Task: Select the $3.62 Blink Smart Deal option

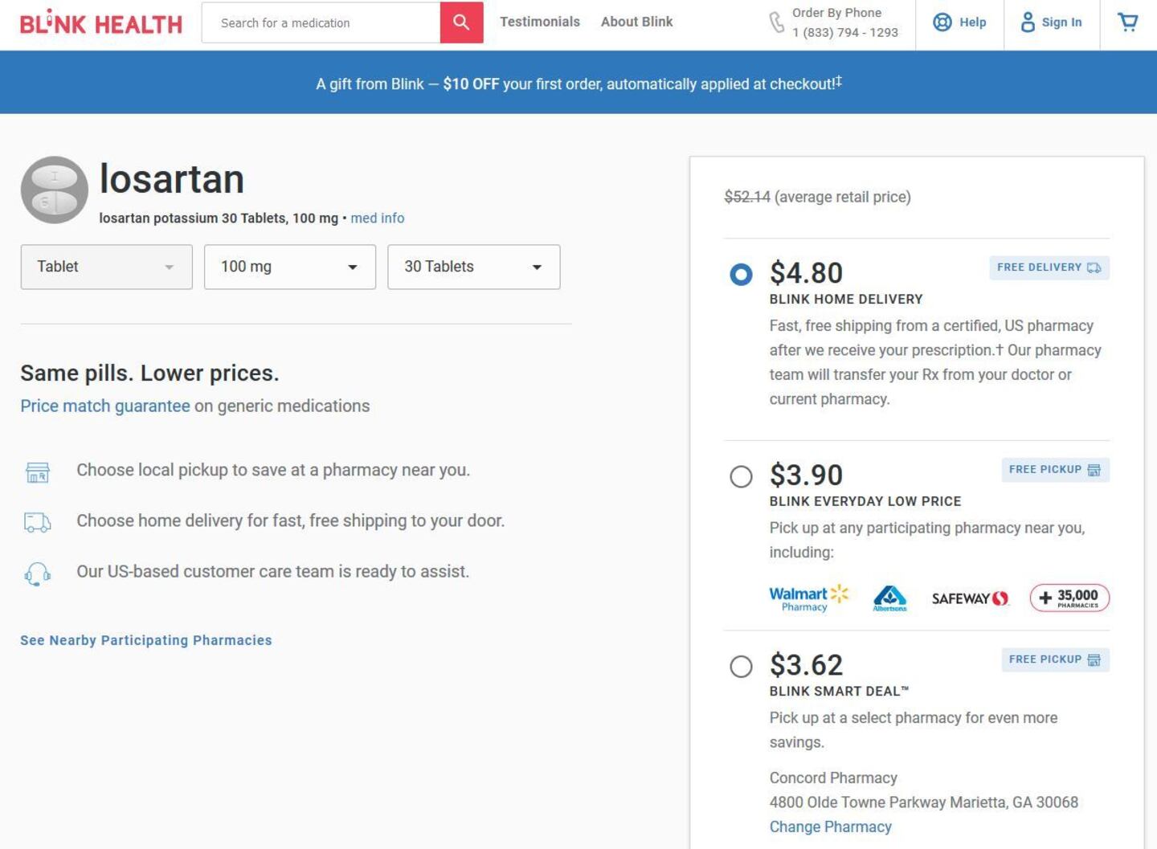Action: click(741, 667)
